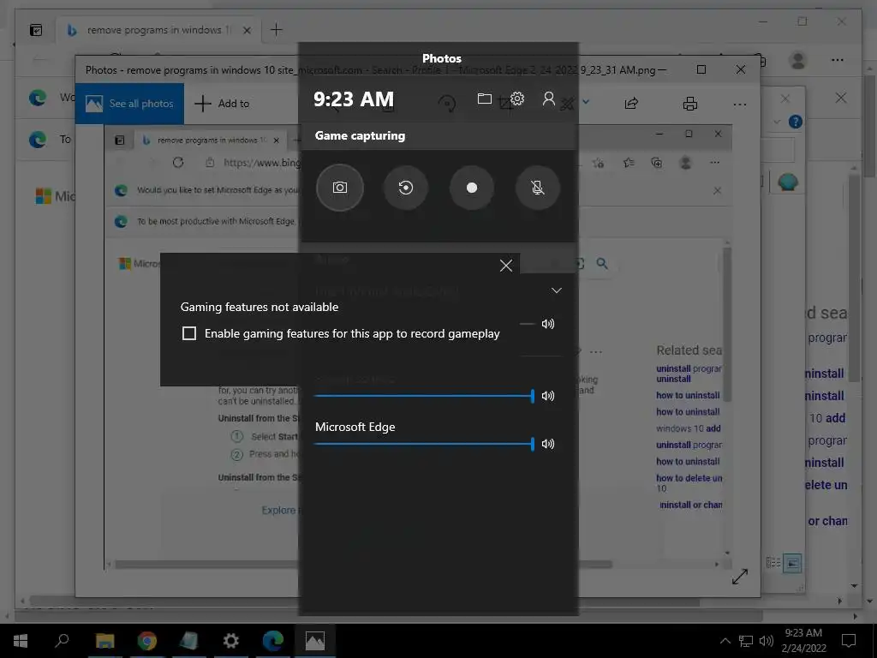This screenshot has height=658, width=877.
Task: Open the See more ellipsis in Photos
Action: point(739,104)
